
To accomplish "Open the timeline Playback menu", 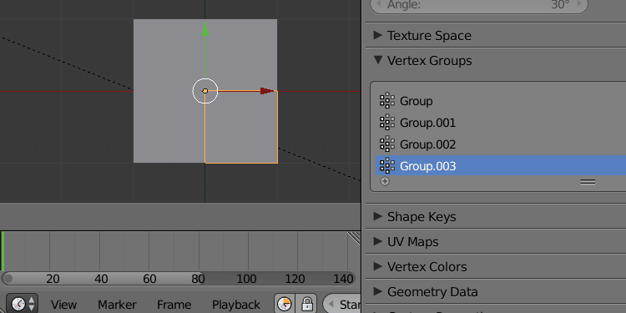I will 236,305.
